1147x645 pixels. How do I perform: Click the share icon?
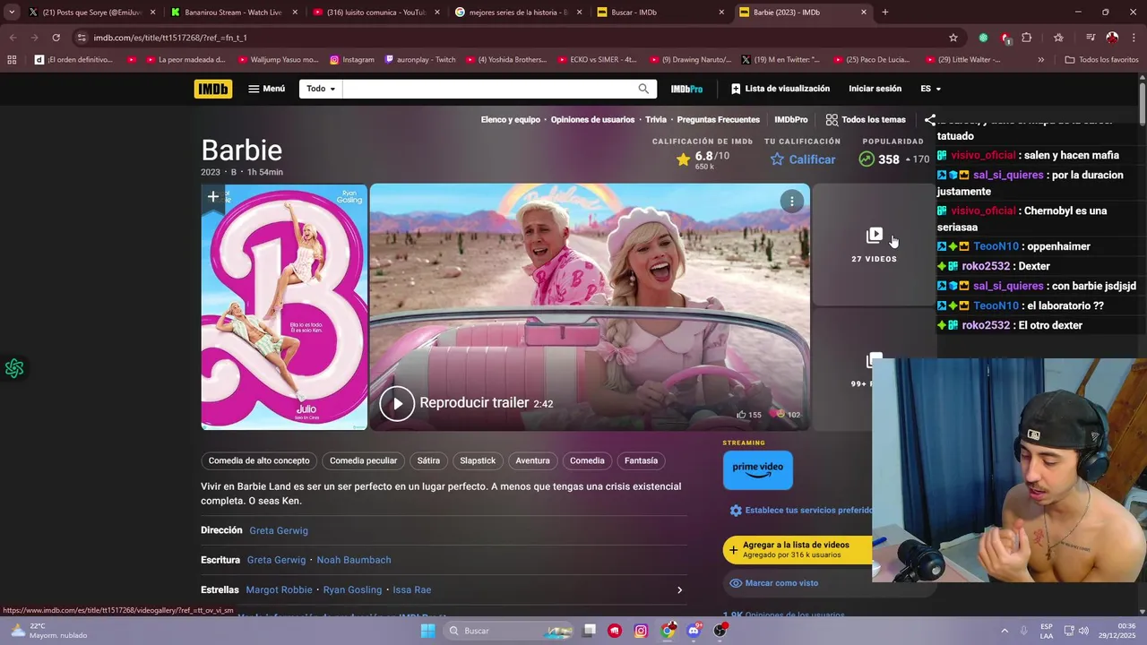[930, 120]
